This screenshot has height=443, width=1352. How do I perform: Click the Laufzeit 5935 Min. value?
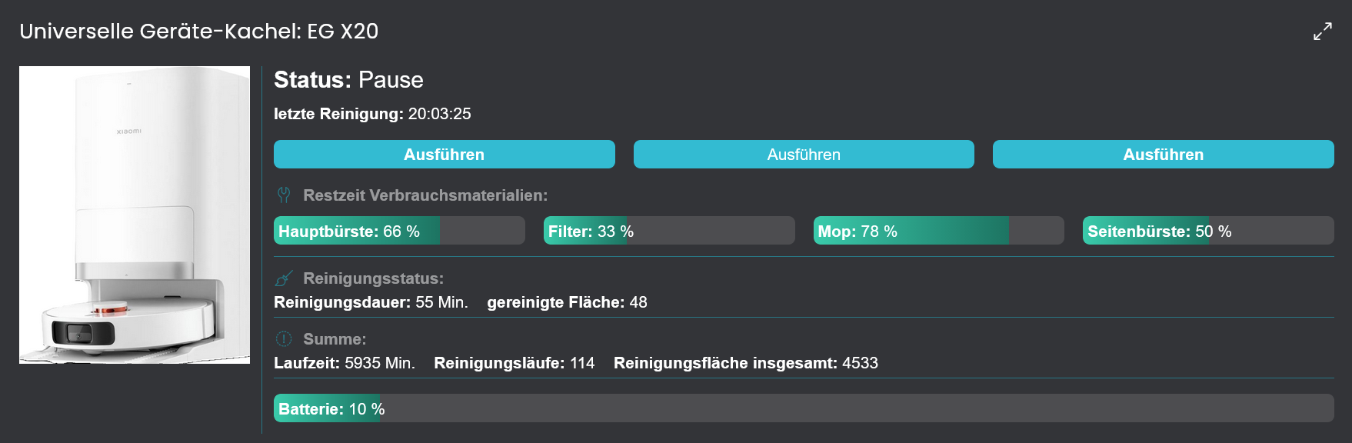(x=379, y=363)
